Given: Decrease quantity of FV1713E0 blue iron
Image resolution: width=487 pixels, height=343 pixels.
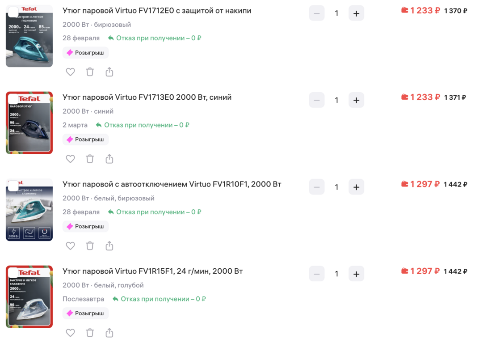Looking at the screenshot, I should [317, 100].
